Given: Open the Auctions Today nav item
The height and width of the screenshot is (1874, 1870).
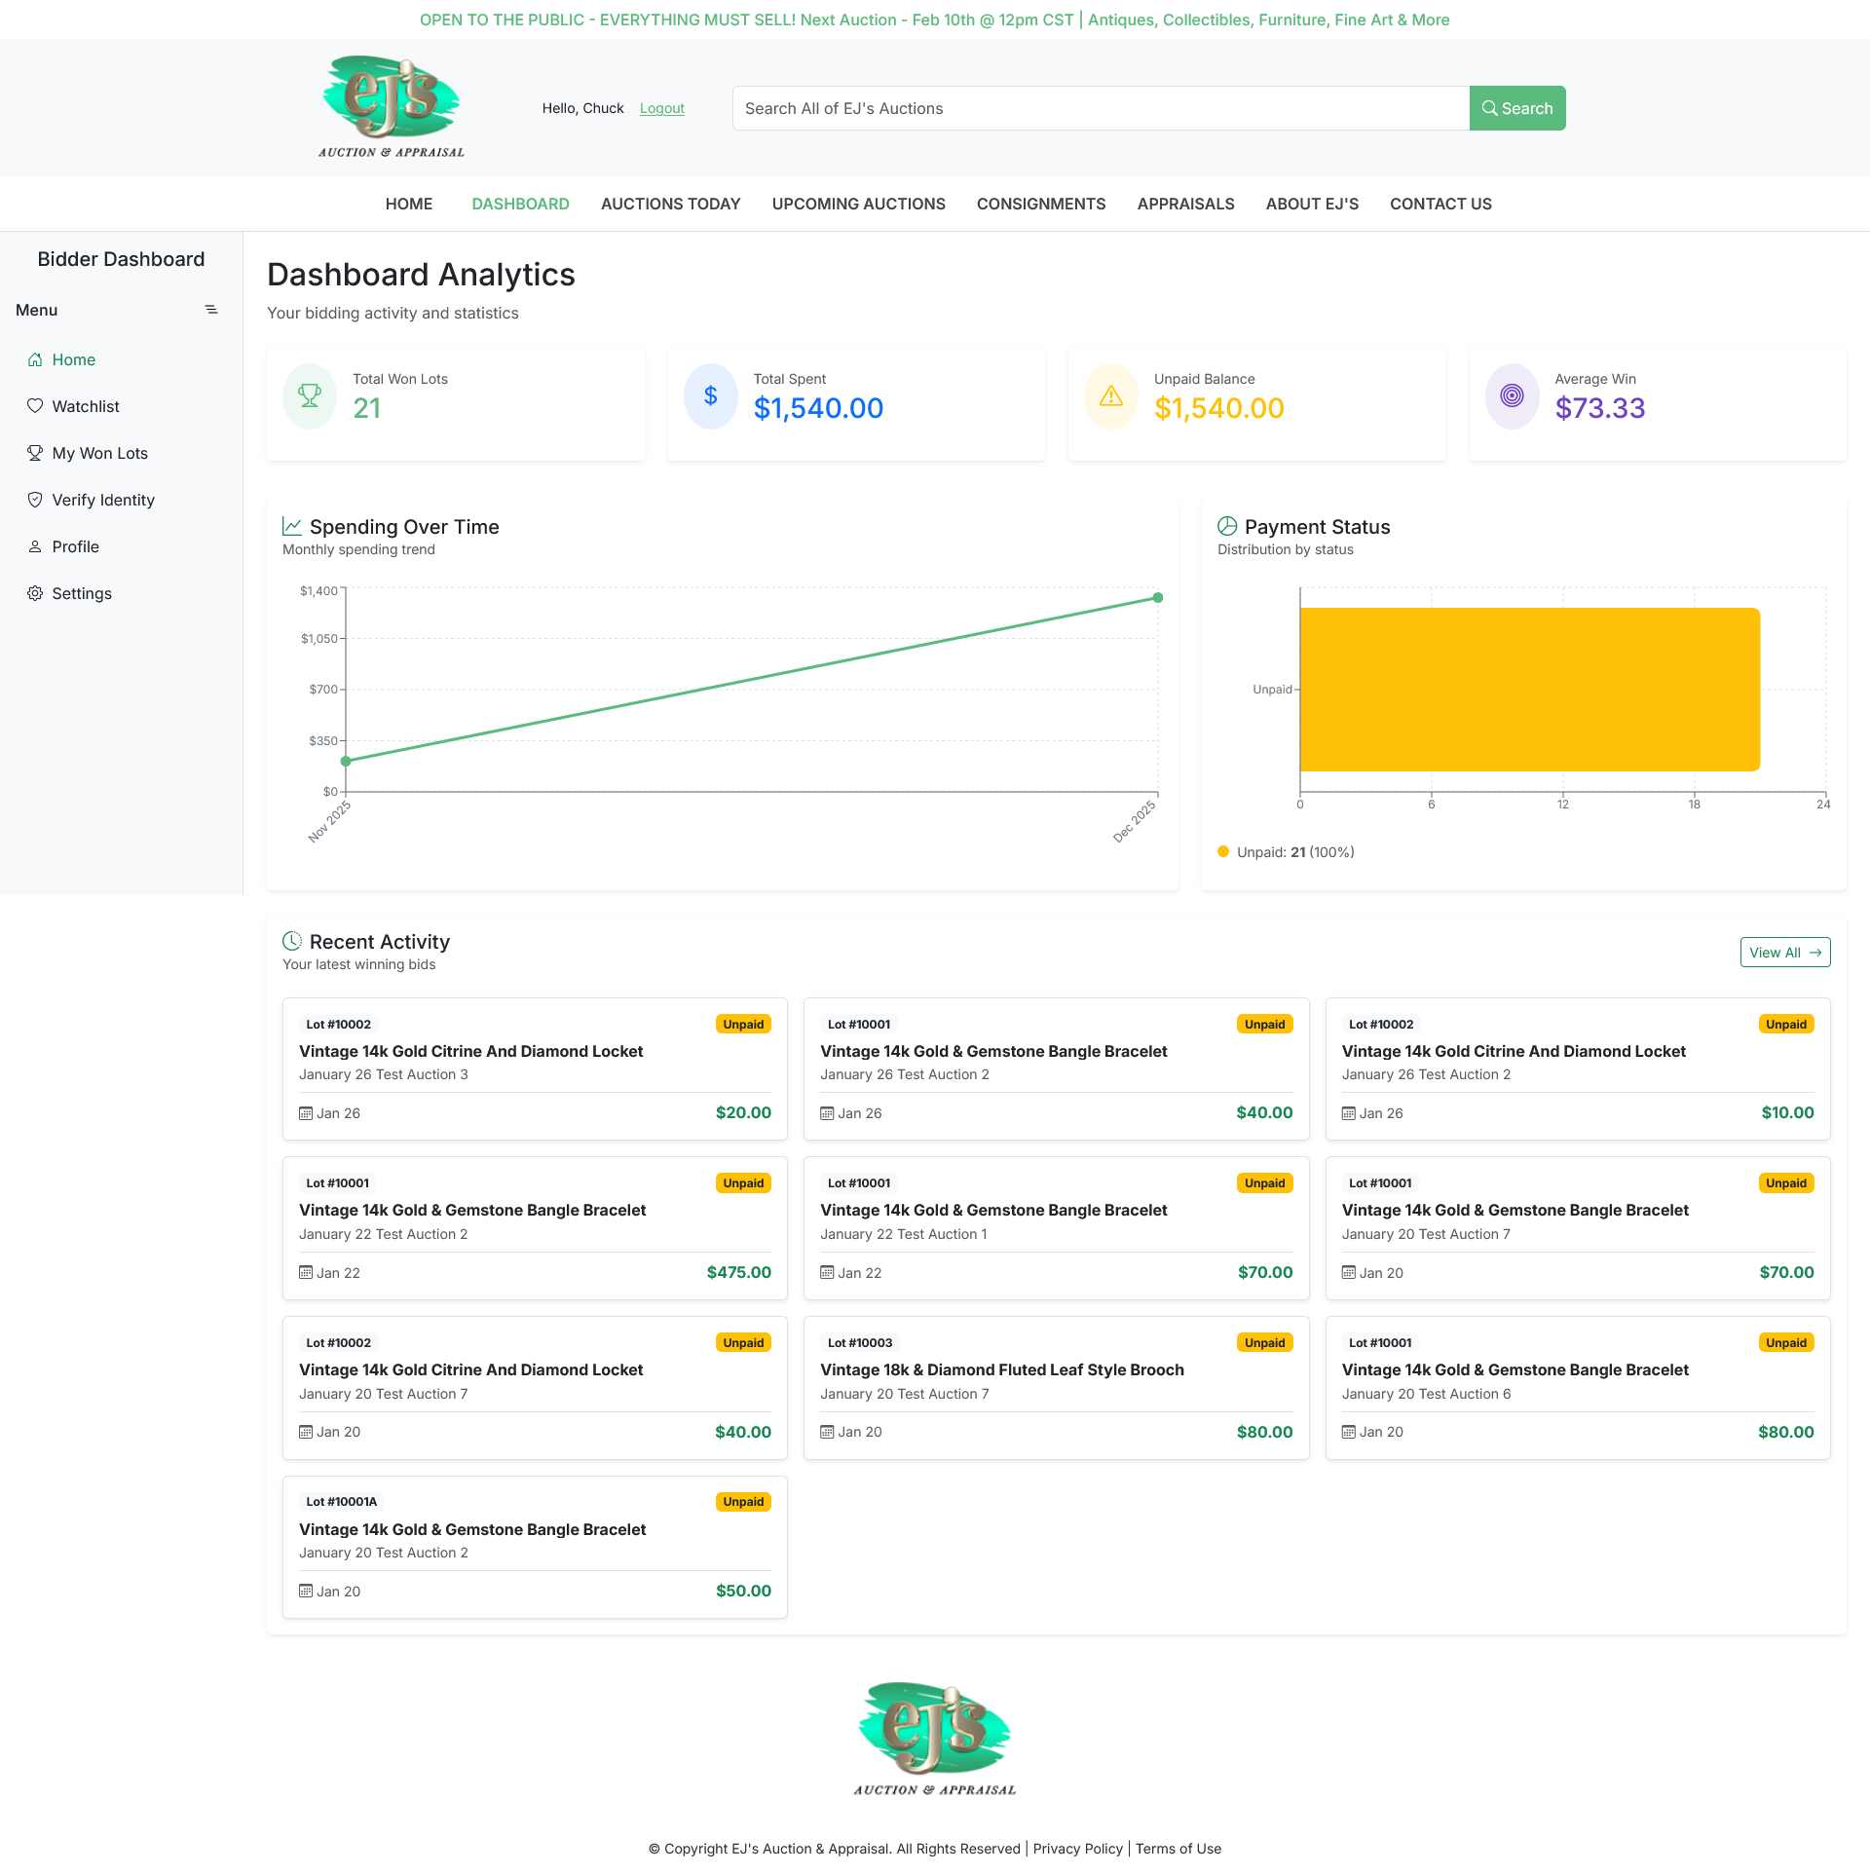Looking at the screenshot, I should tap(670, 204).
